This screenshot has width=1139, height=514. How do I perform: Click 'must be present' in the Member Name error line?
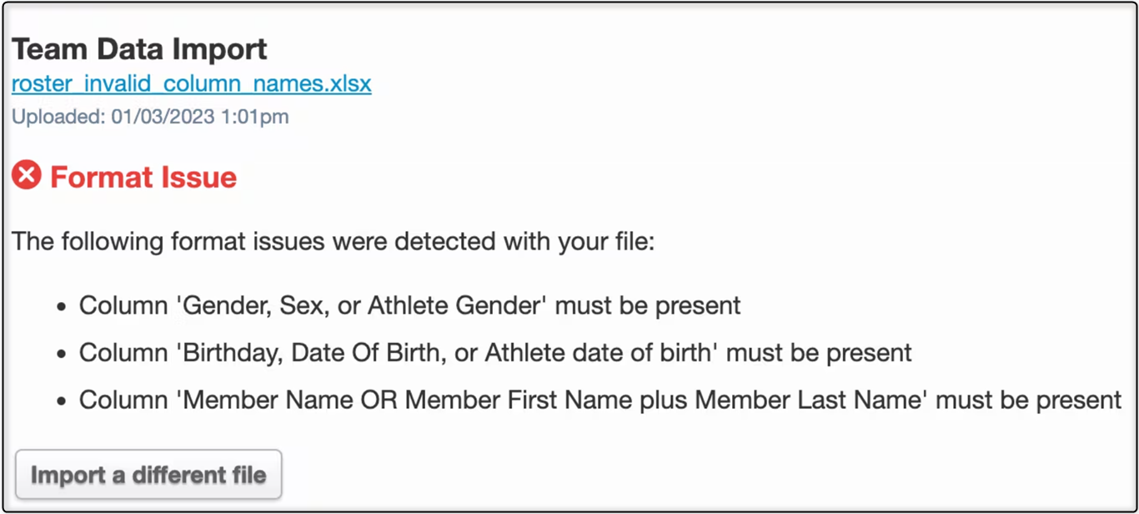(1028, 400)
